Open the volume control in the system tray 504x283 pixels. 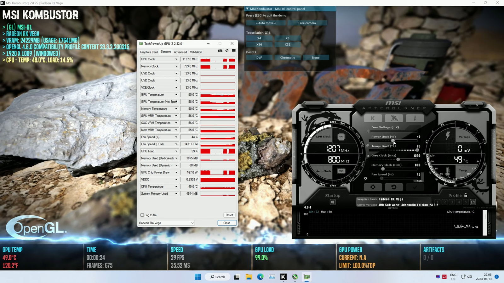click(470, 277)
